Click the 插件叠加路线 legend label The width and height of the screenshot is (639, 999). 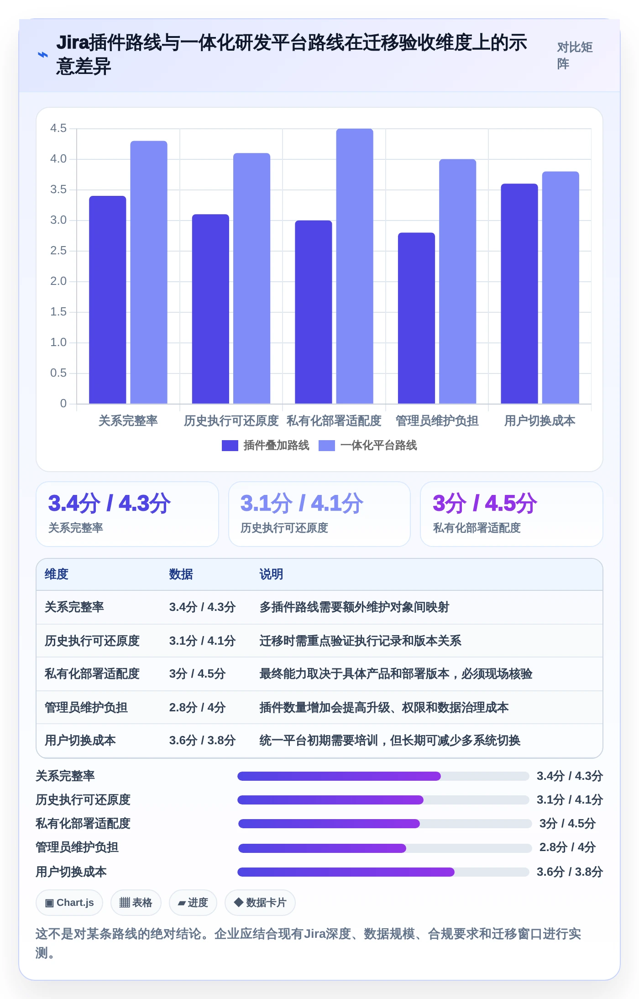click(x=276, y=446)
